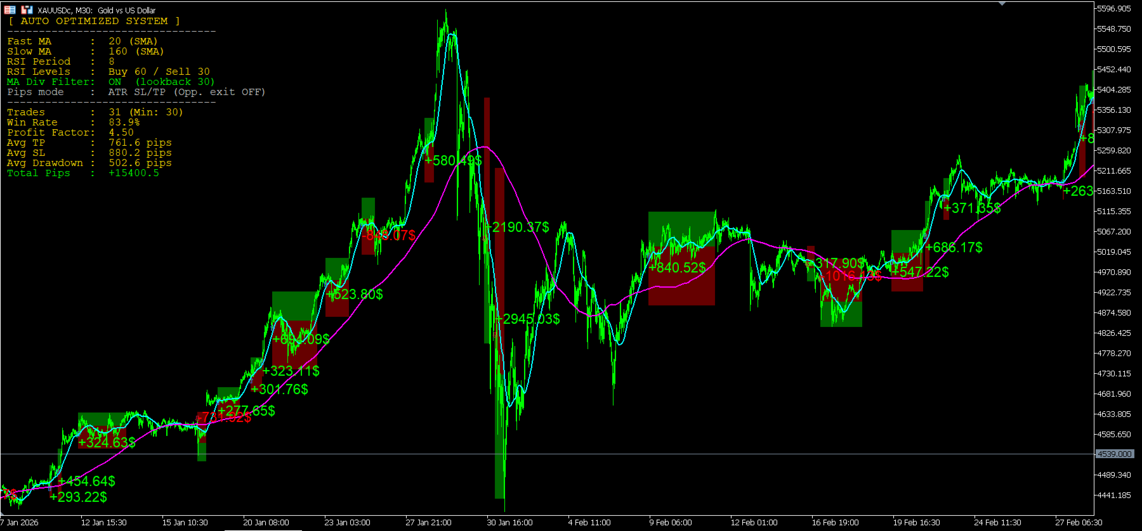1142x531 pixels.
Task: Click the '+371.35$' trade profit label
Action: (973, 208)
